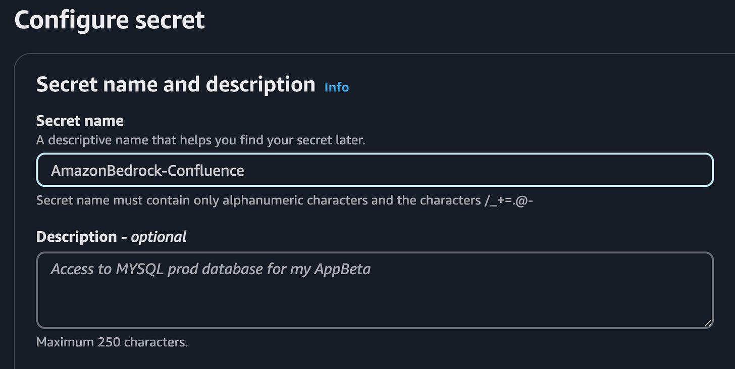Click the allowed special characters '/_+=.@-' text
The height and width of the screenshot is (369, 735).
click(509, 200)
